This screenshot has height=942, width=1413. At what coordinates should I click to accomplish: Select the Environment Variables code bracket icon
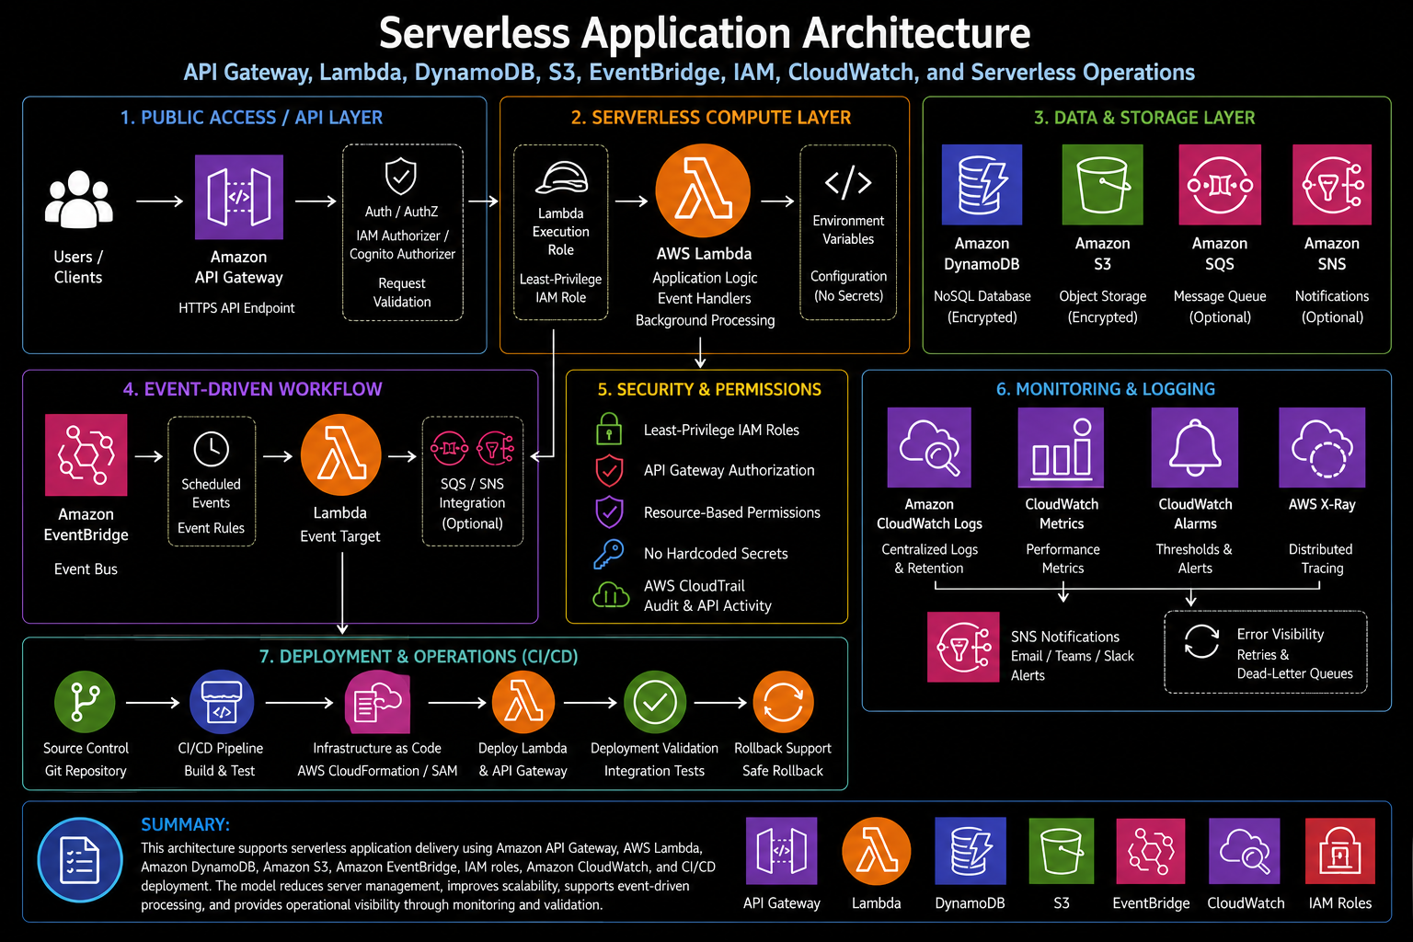(x=848, y=182)
